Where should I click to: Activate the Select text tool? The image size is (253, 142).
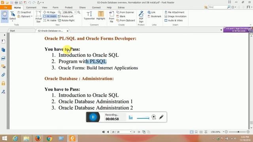pyautogui.click(x=12, y=16)
